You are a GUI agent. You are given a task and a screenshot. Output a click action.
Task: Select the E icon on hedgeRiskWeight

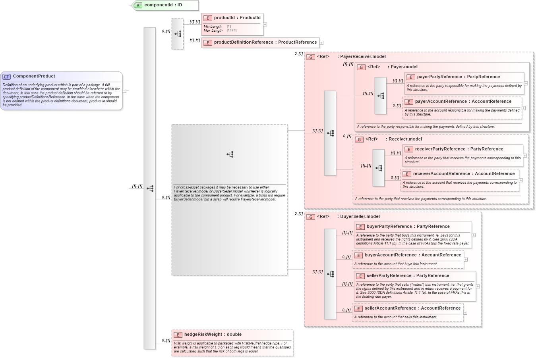pyautogui.click(x=178, y=335)
